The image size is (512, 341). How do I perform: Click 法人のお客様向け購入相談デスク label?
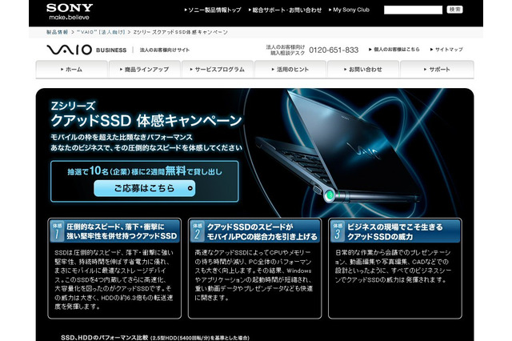(286, 50)
